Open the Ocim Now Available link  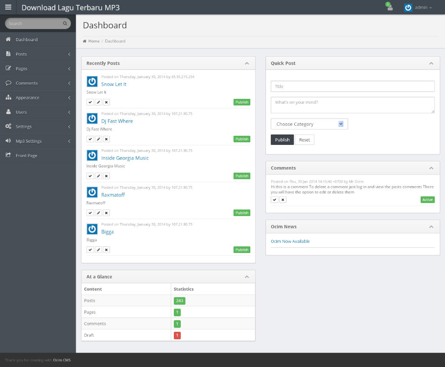pos(290,241)
